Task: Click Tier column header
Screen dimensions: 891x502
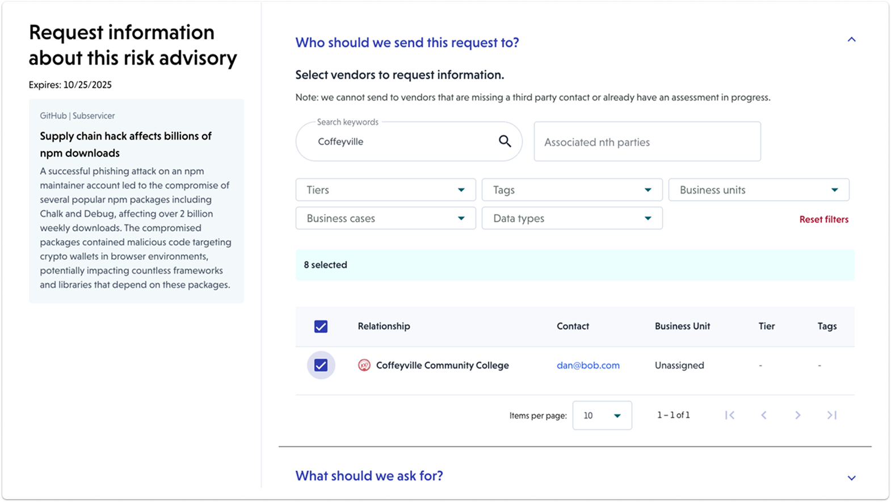Action: (767, 326)
